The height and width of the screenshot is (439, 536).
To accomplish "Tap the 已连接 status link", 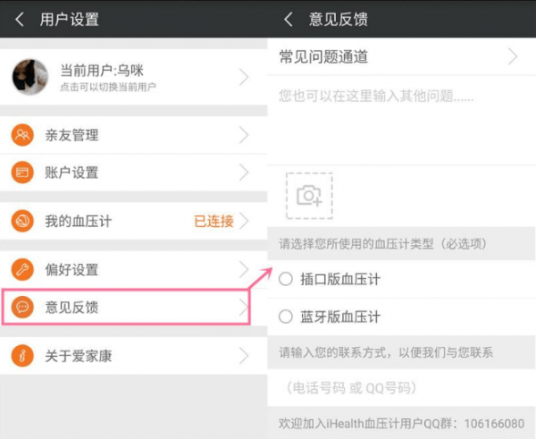I will (214, 221).
